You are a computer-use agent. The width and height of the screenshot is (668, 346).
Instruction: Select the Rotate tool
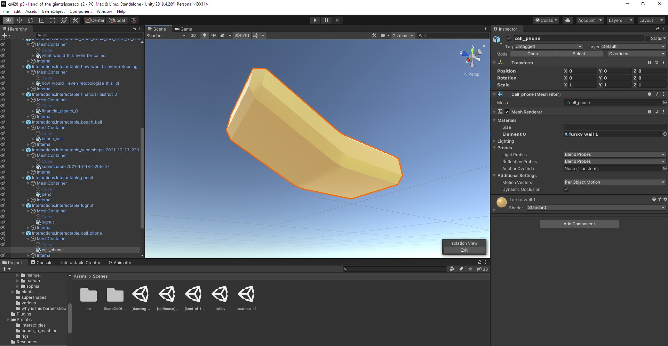tap(31, 20)
